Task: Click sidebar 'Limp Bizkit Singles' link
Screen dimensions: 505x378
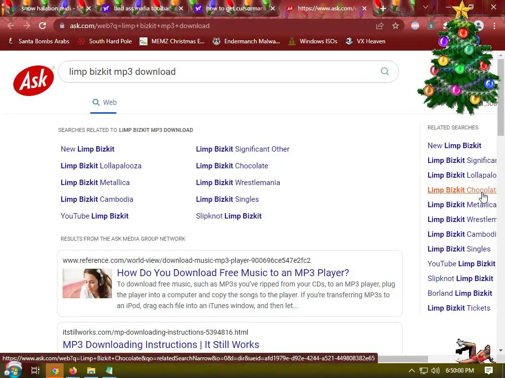Action: [x=459, y=249]
